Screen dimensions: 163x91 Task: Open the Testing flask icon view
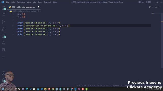(4, 43)
